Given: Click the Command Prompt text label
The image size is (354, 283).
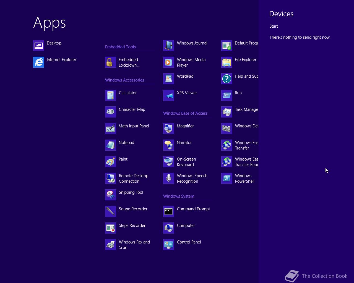Looking at the screenshot, I should pyautogui.click(x=193, y=209).
